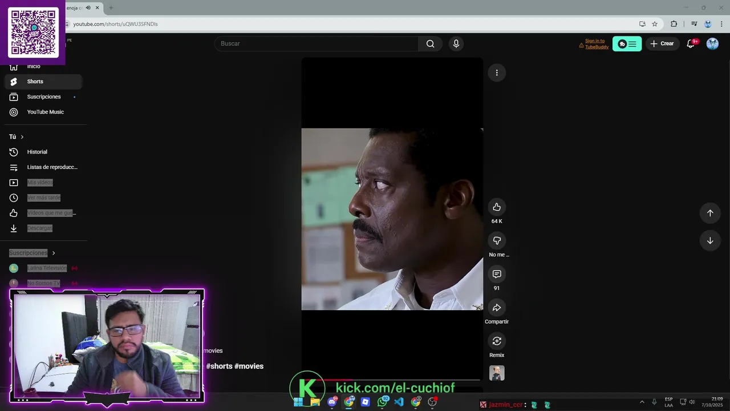730x411 pixels.
Task: Open a new browser tab
Action: (111, 8)
